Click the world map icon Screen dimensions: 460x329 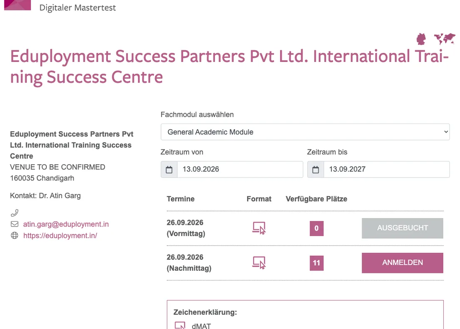445,39
